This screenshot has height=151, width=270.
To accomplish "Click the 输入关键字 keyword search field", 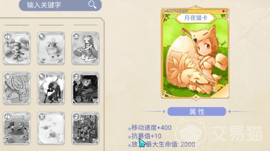I will tap(60, 5).
